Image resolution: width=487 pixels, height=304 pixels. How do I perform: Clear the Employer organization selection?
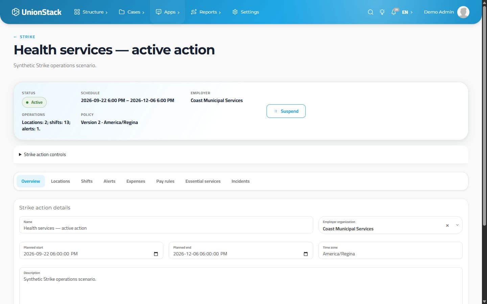pyautogui.click(x=447, y=225)
